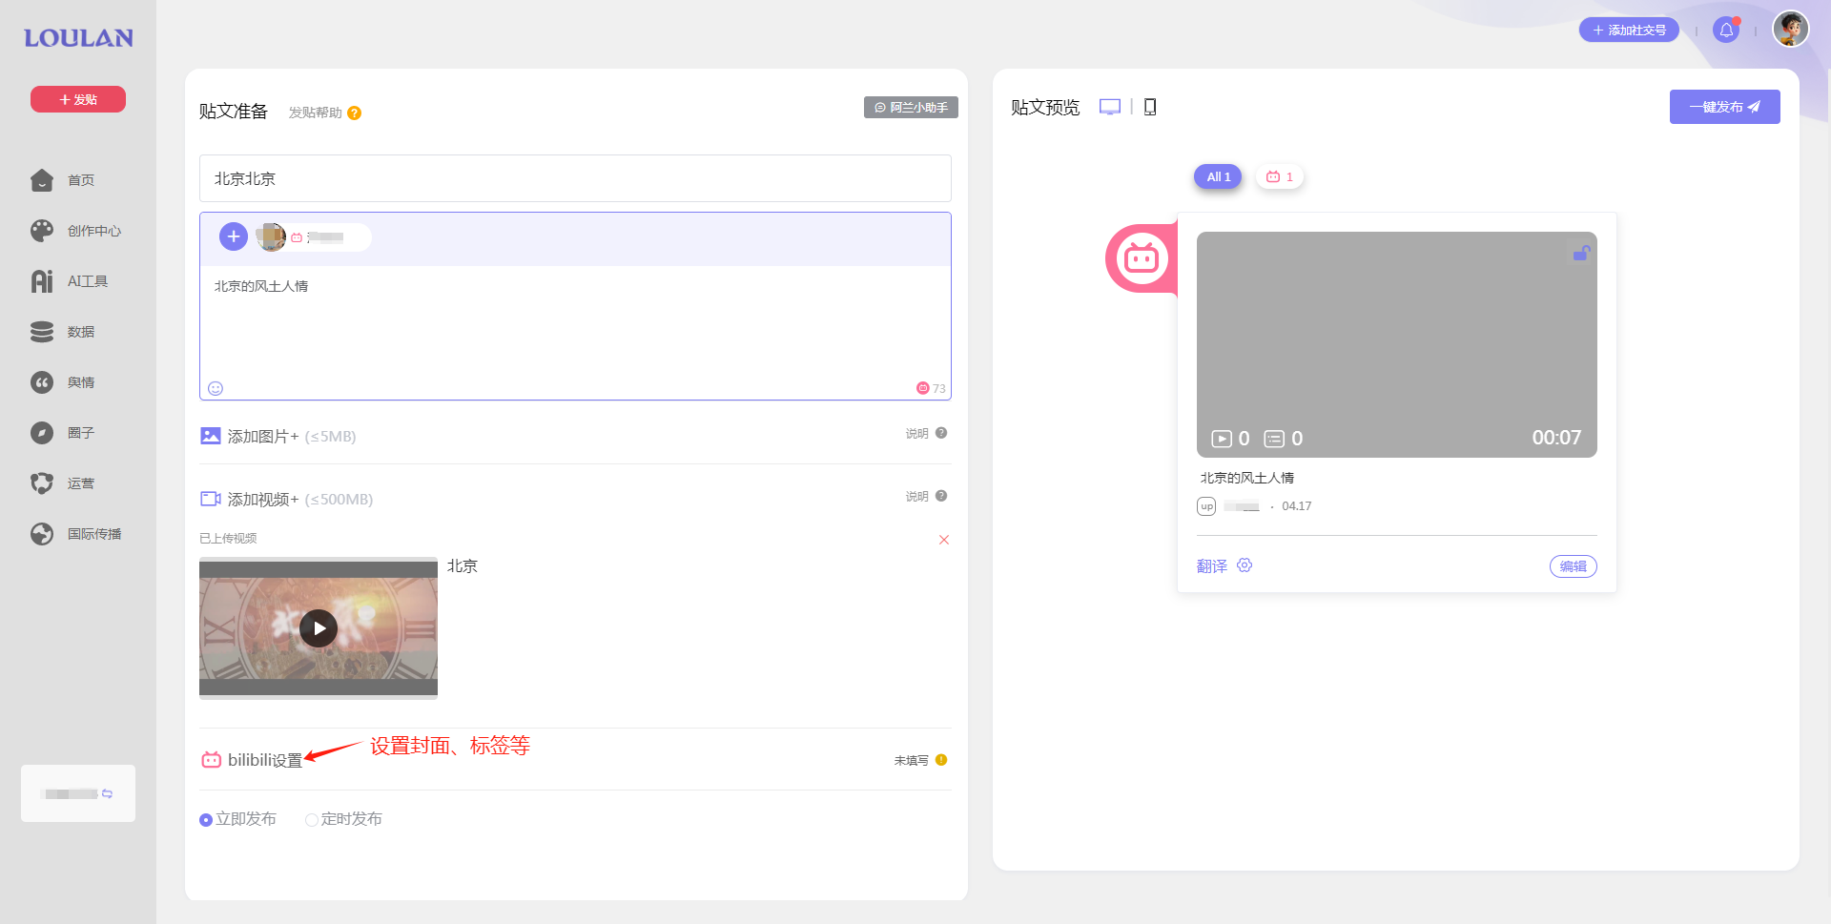The width and height of the screenshot is (1831, 924).
Task: Click the bilibili character counter 73
Action: [x=932, y=388]
